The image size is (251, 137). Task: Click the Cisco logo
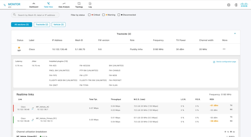pyautogui.click(x=244, y=5)
